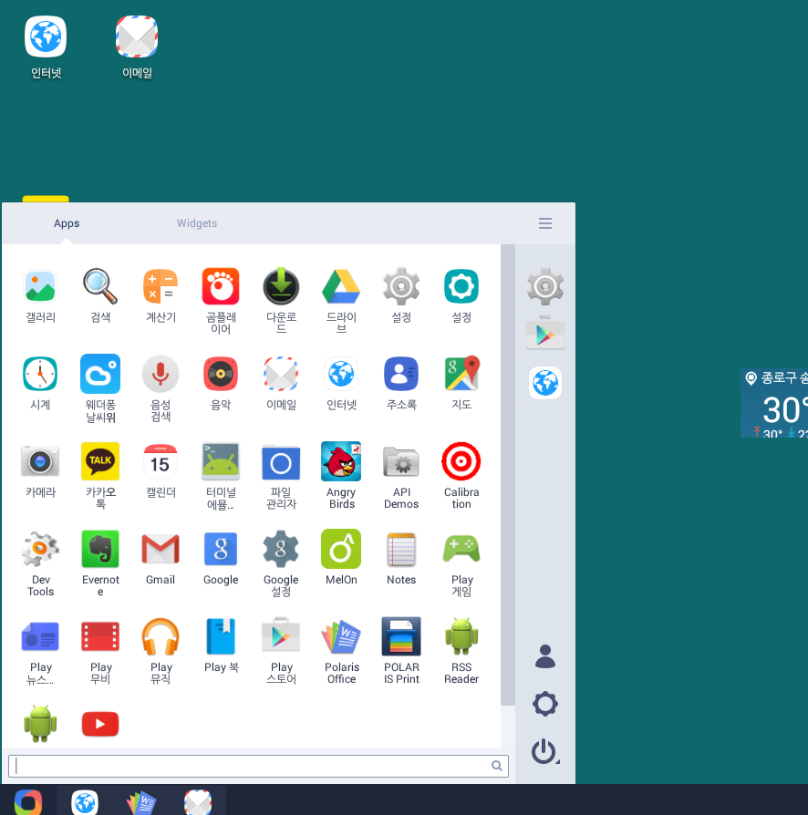The image size is (808, 815).
Task: Switch to the Apps tab
Action: point(67,223)
